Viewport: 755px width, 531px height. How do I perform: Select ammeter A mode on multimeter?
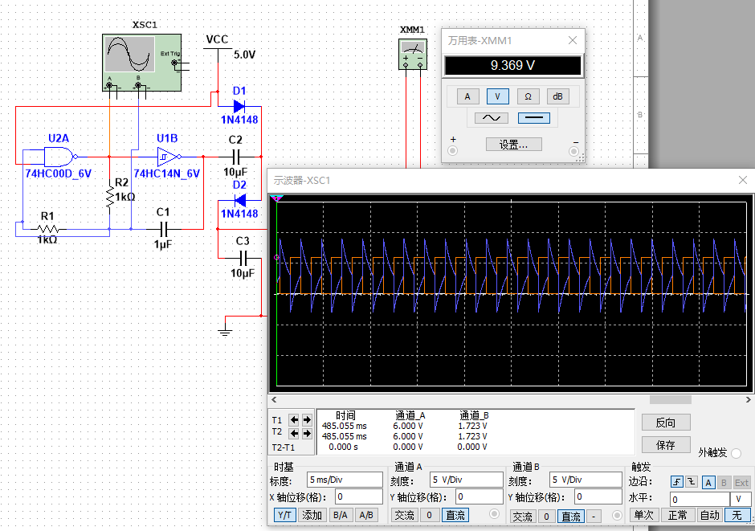click(x=467, y=96)
